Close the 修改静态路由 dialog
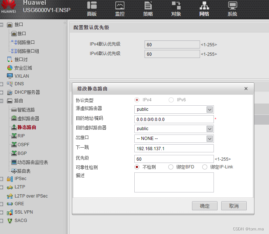The height and width of the screenshot is (234, 269). pyautogui.click(x=246, y=89)
